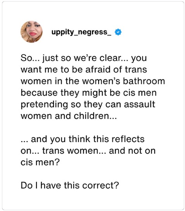The width and height of the screenshot is (185, 211).
Task: Click the line "women and children..."
Action: tap(69, 116)
